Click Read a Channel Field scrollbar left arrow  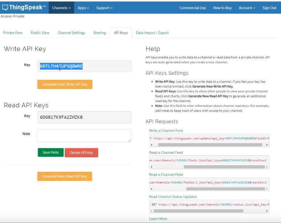pyautogui.click(x=152, y=189)
